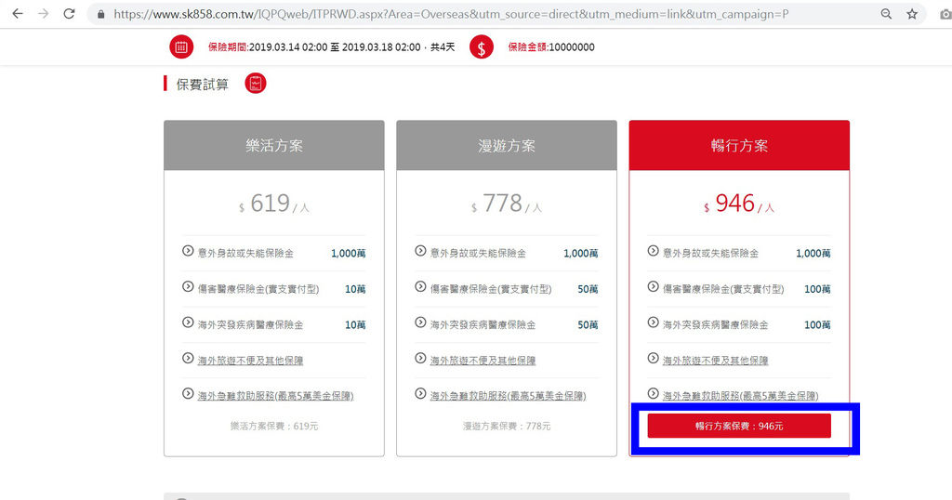Click the padlock site security icon
Image resolution: width=952 pixels, height=500 pixels.
100,14
